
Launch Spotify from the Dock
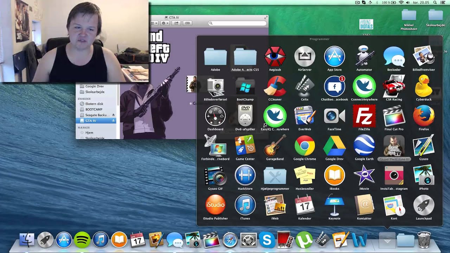point(82,240)
